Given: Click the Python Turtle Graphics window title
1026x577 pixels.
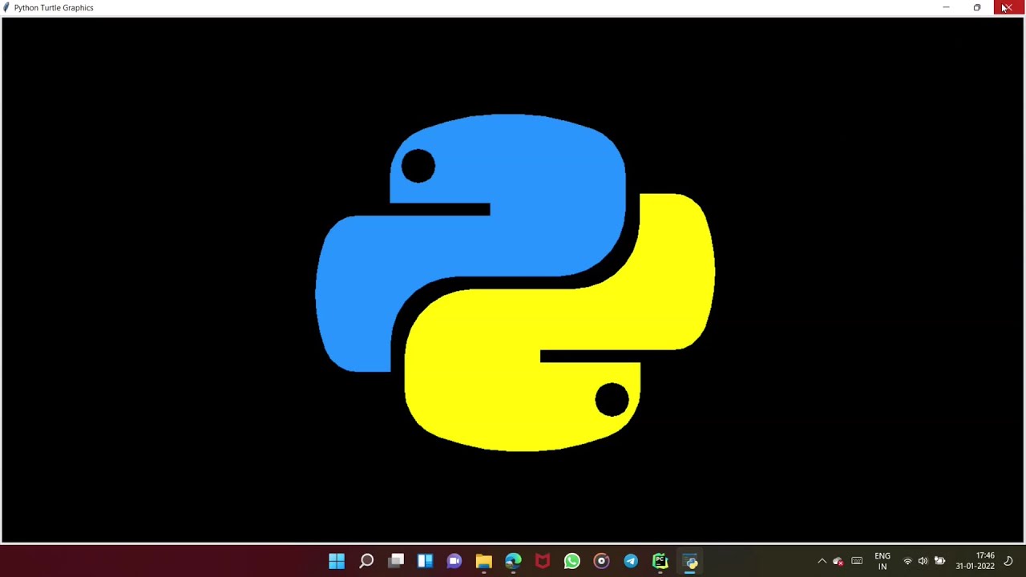Looking at the screenshot, I should 54,7.
